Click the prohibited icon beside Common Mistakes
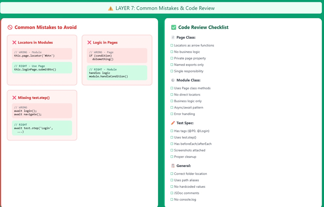The image size is (324, 207). pyautogui.click(x=10, y=27)
